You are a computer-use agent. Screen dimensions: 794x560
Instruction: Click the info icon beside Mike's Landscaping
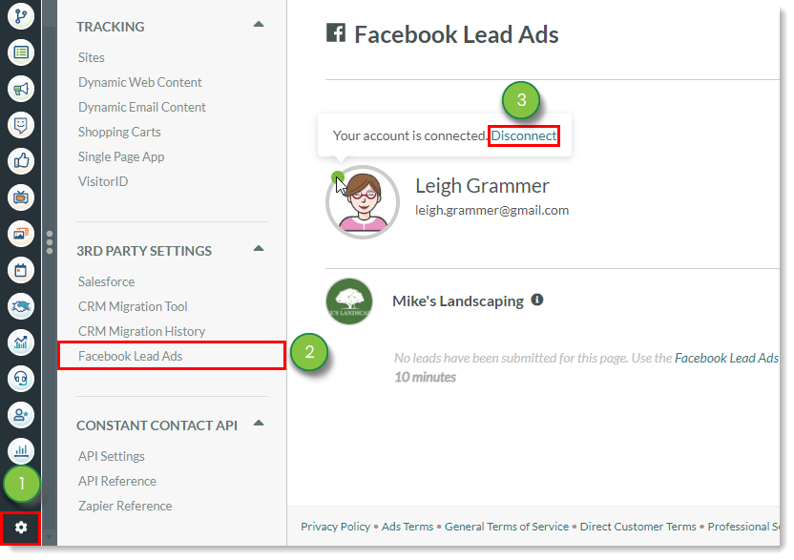click(x=536, y=301)
